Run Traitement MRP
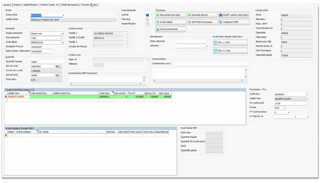 233,22
